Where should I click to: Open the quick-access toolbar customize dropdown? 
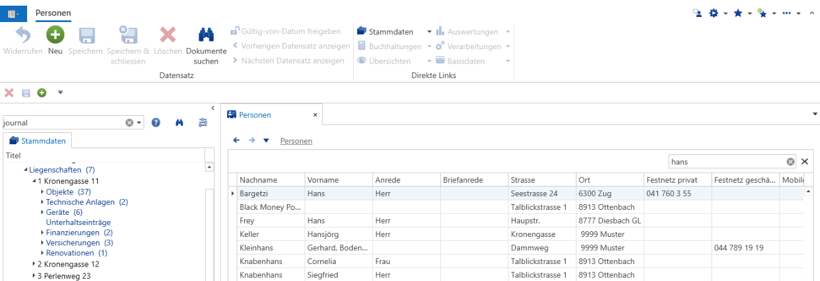(61, 93)
